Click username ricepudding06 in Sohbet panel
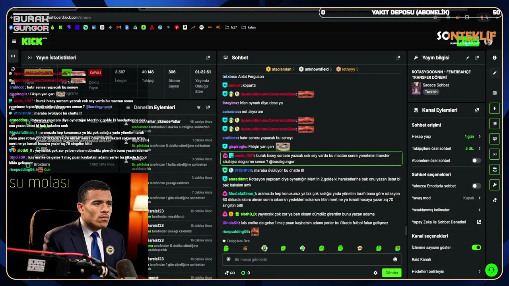The width and height of the screenshot is (509, 286). (x=235, y=232)
